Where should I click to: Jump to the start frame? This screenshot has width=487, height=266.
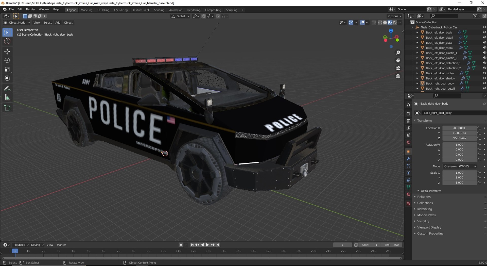point(192,245)
